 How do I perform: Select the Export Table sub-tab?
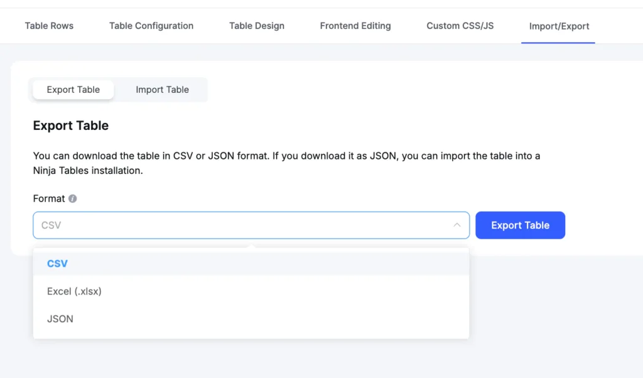pyautogui.click(x=73, y=89)
